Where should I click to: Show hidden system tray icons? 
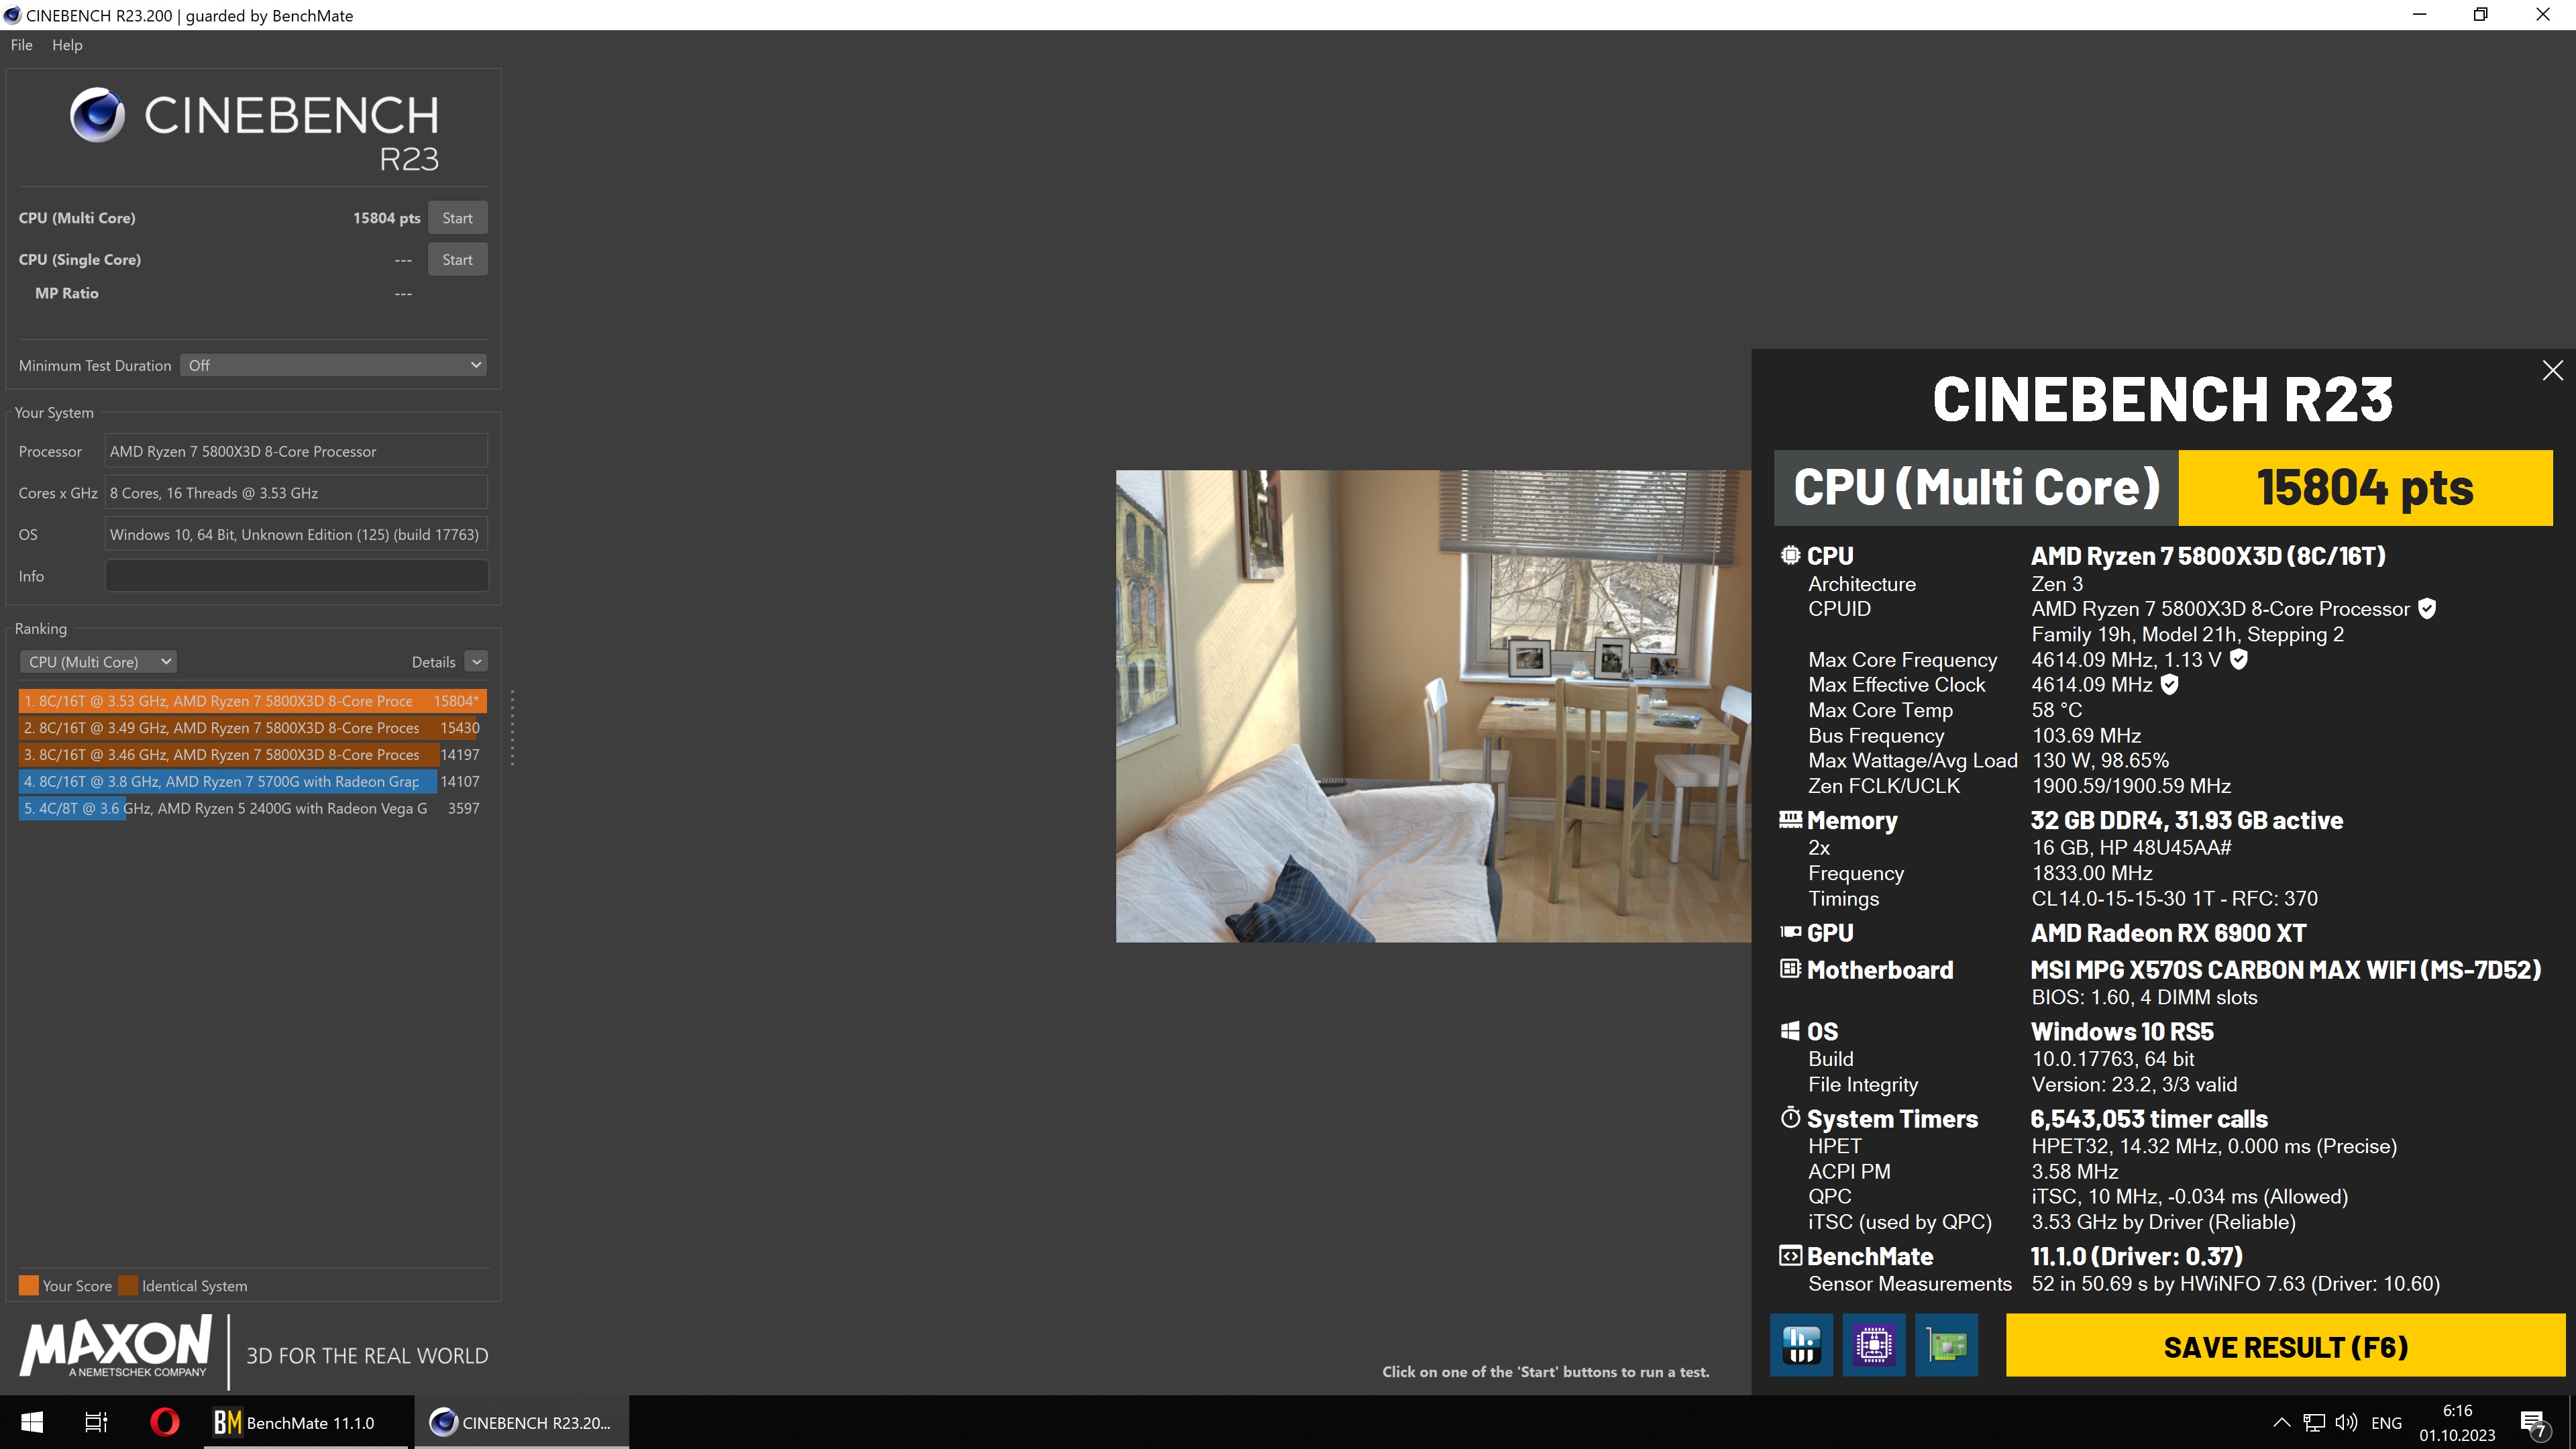coord(2282,1422)
